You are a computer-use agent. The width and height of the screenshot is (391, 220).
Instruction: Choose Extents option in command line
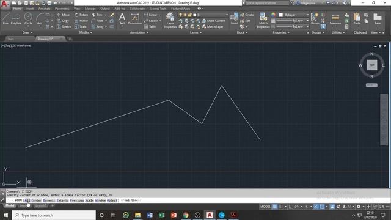62,200
